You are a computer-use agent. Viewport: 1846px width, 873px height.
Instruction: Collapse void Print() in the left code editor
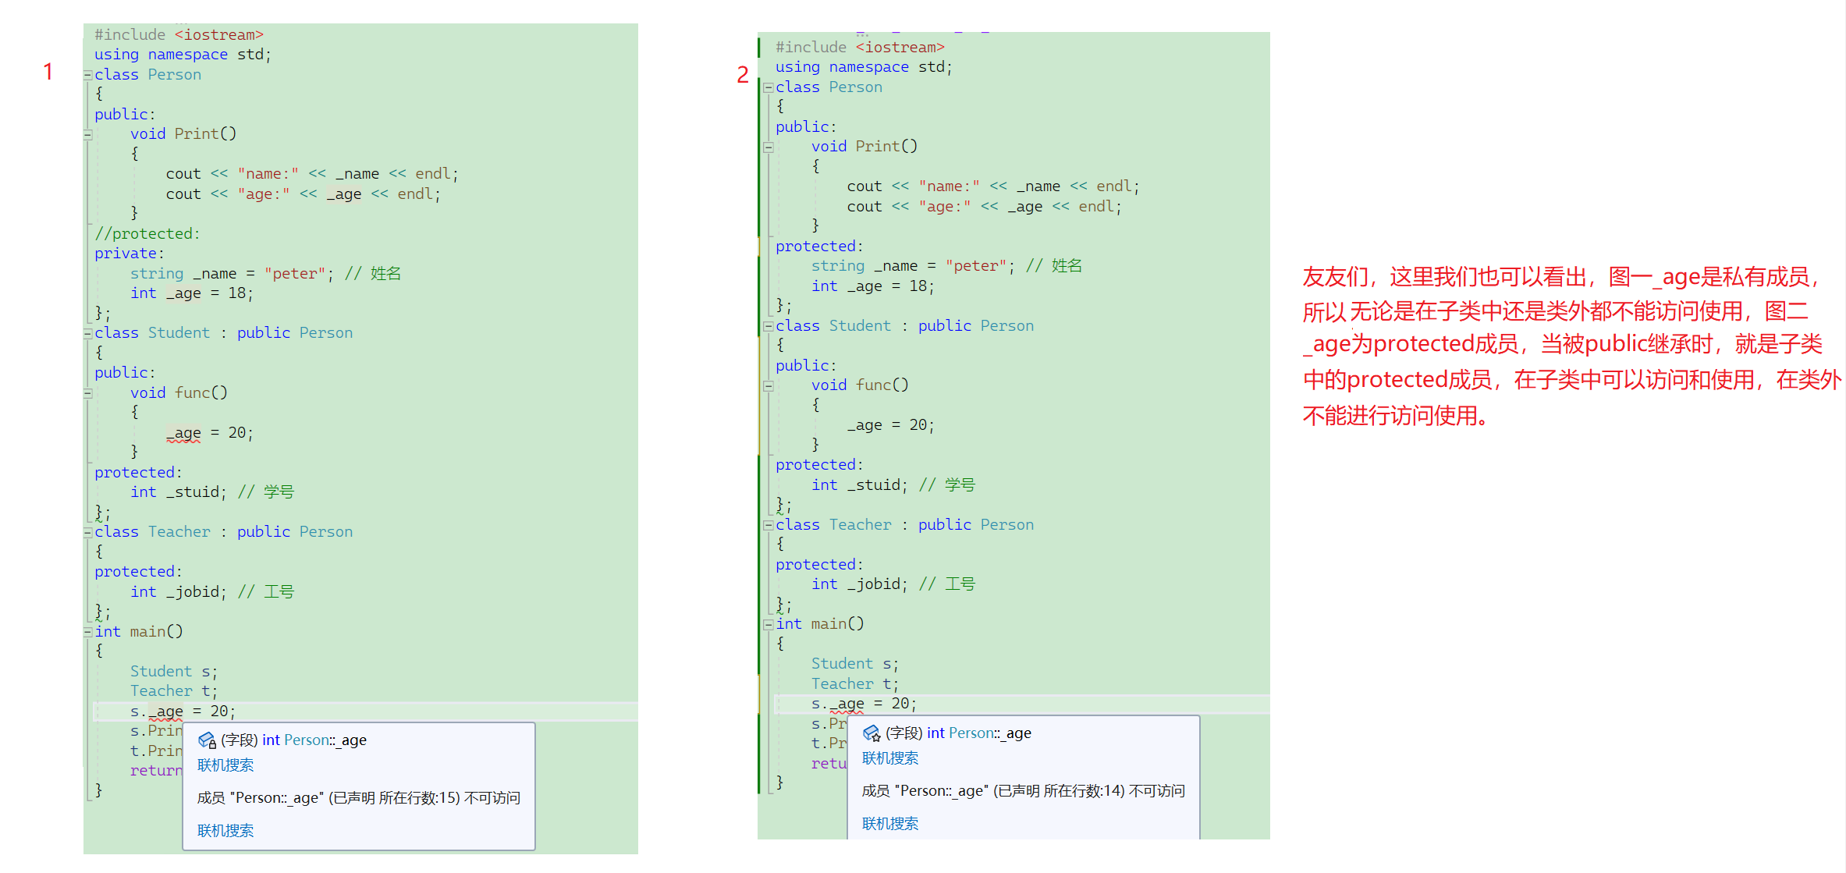point(88,135)
